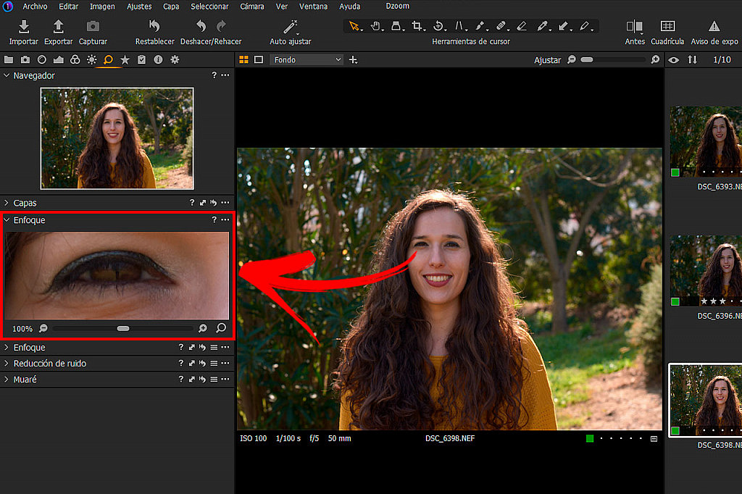742x494 pixels.
Task: Select the Pan (hand) cursor tool
Action: coord(375,26)
